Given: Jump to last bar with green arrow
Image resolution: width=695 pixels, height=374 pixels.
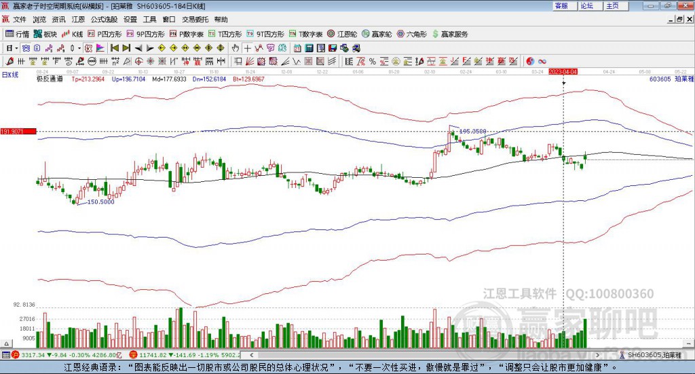Looking at the screenshot, I should pyautogui.click(x=126, y=48).
